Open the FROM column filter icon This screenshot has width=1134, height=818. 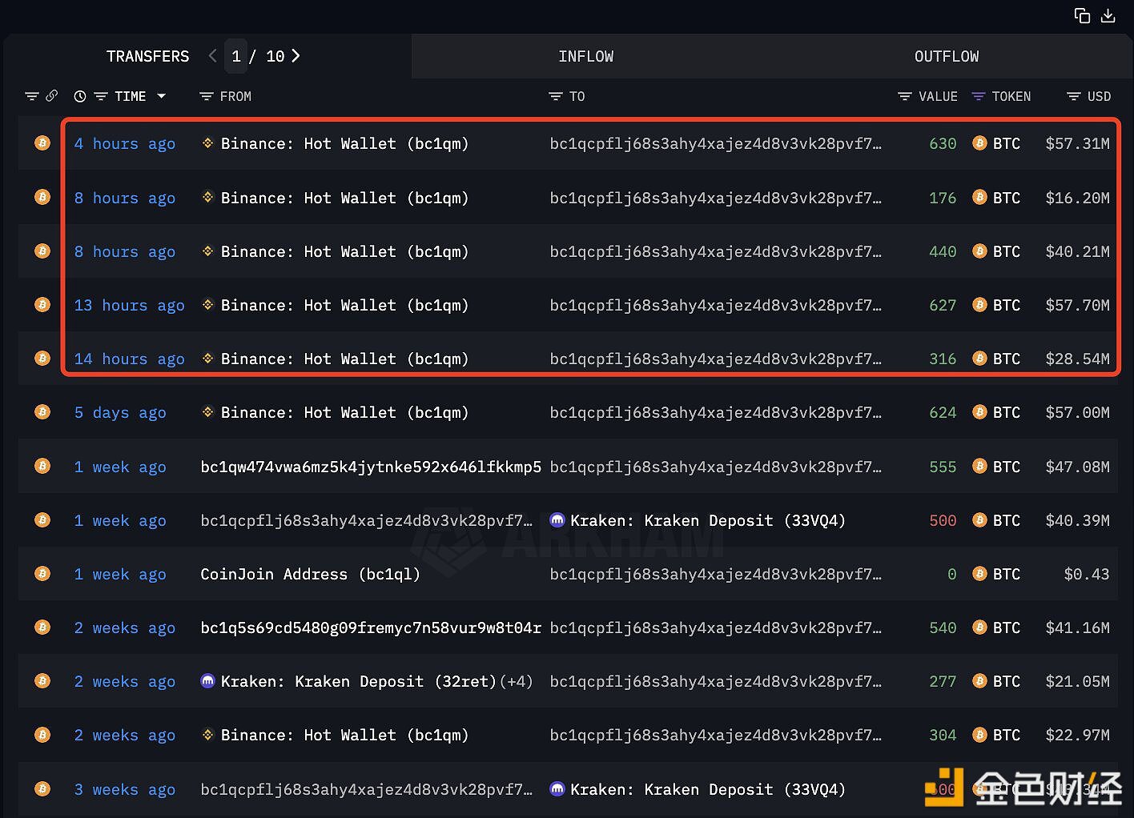pos(206,97)
